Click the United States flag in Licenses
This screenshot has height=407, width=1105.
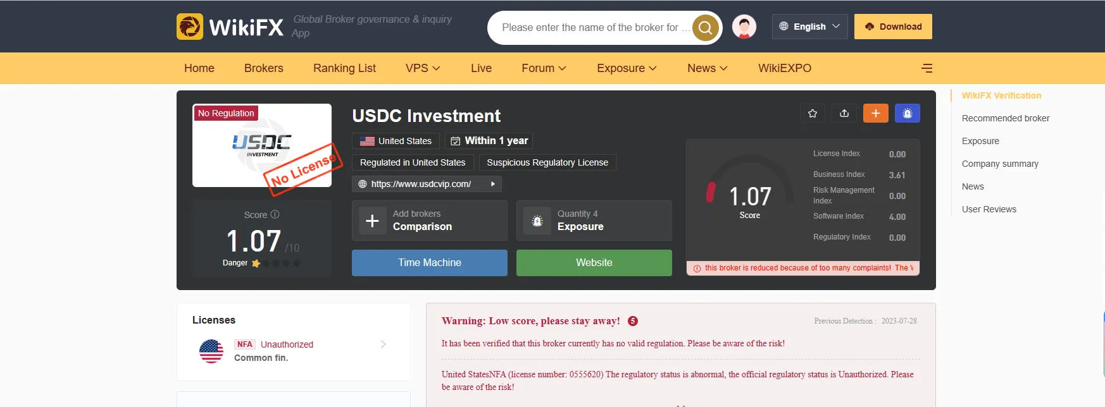coord(211,351)
